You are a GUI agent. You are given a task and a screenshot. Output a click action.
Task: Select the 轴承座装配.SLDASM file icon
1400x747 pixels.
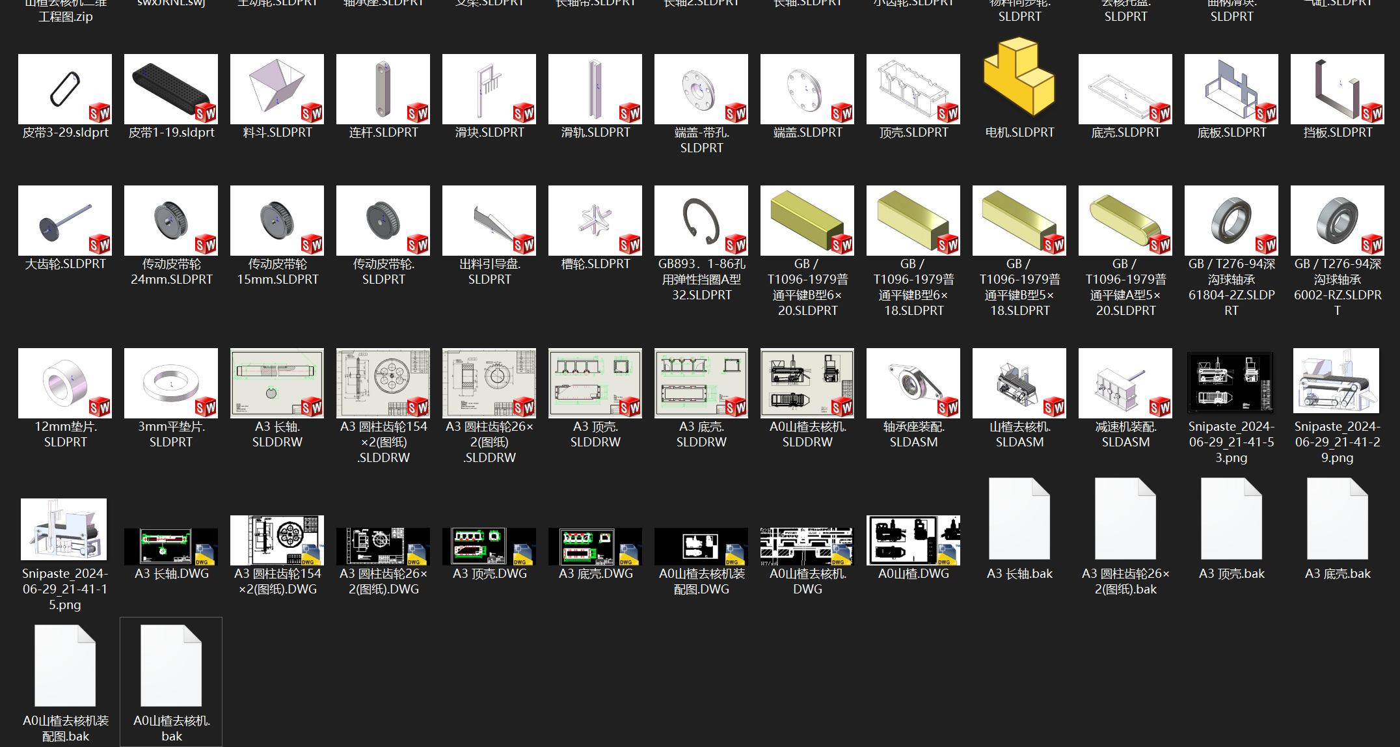913,383
